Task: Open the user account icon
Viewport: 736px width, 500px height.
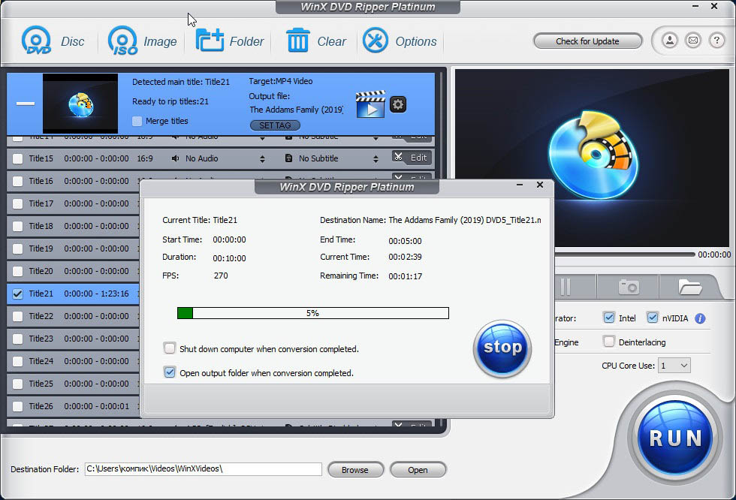Action: click(x=670, y=41)
